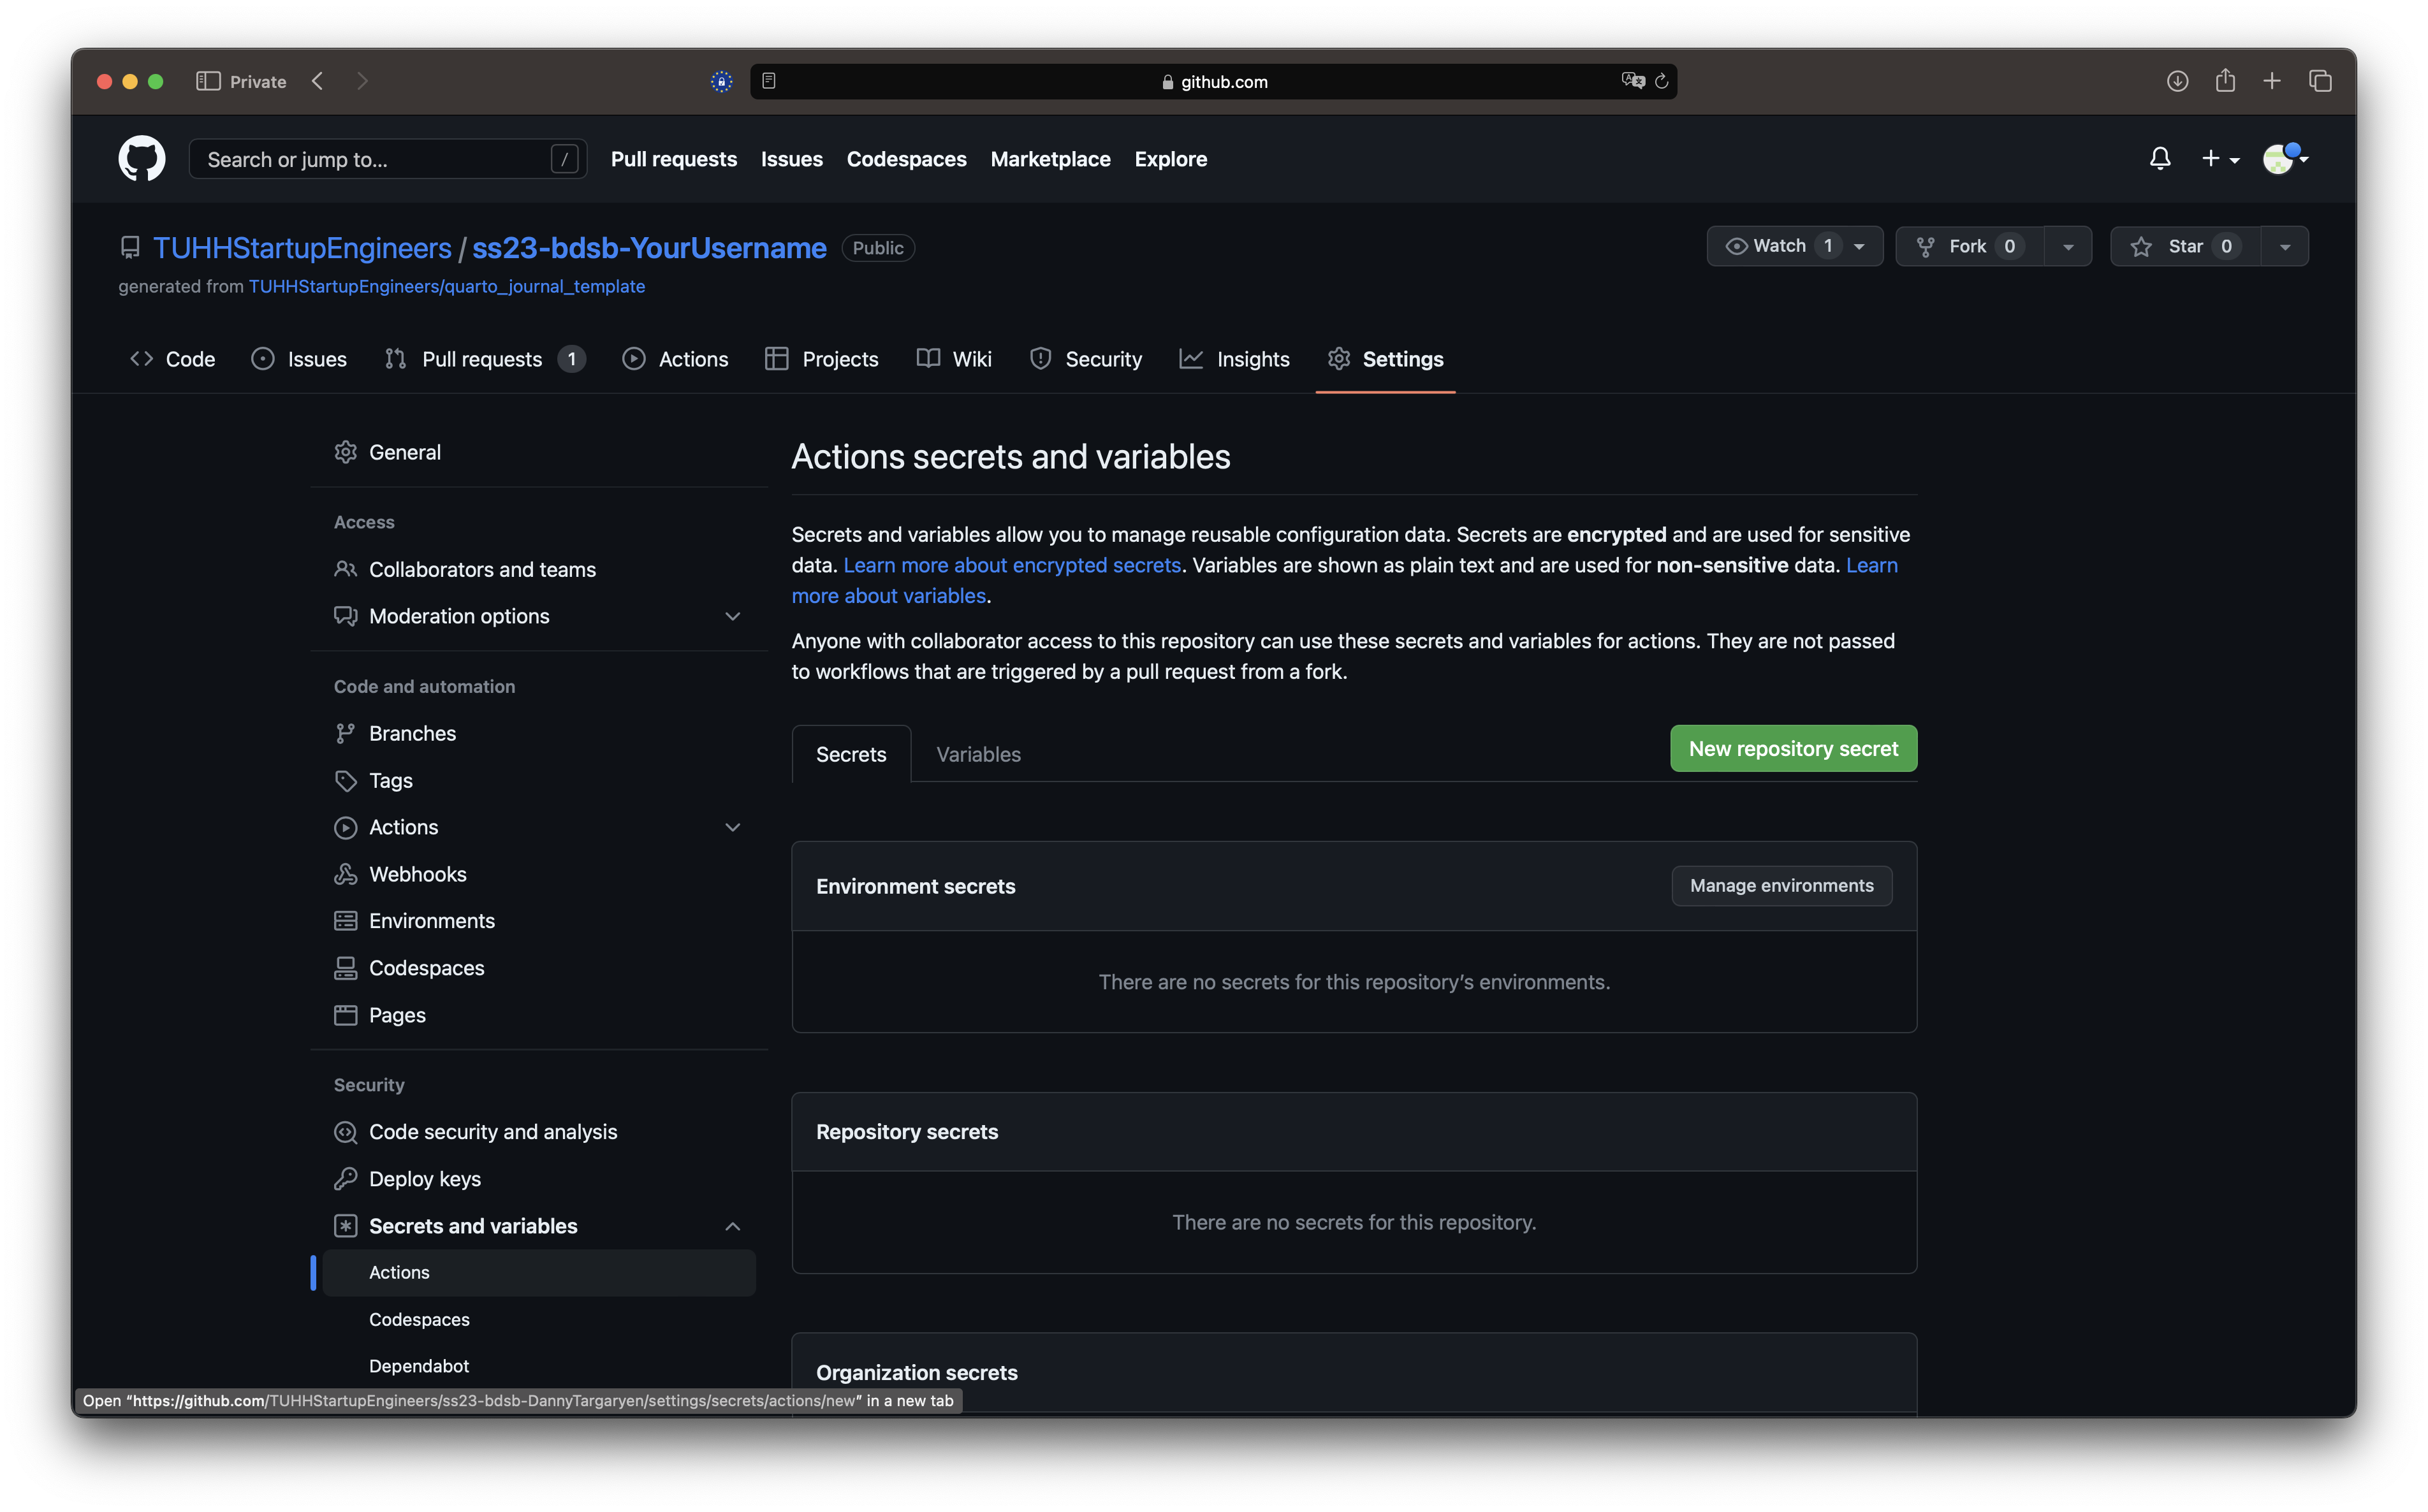The width and height of the screenshot is (2428, 1512).
Task: Open Pull requests in the top navigation
Action: [673, 159]
